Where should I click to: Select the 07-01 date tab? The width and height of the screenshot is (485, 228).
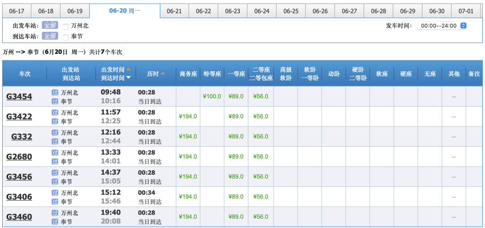point(466,11)
